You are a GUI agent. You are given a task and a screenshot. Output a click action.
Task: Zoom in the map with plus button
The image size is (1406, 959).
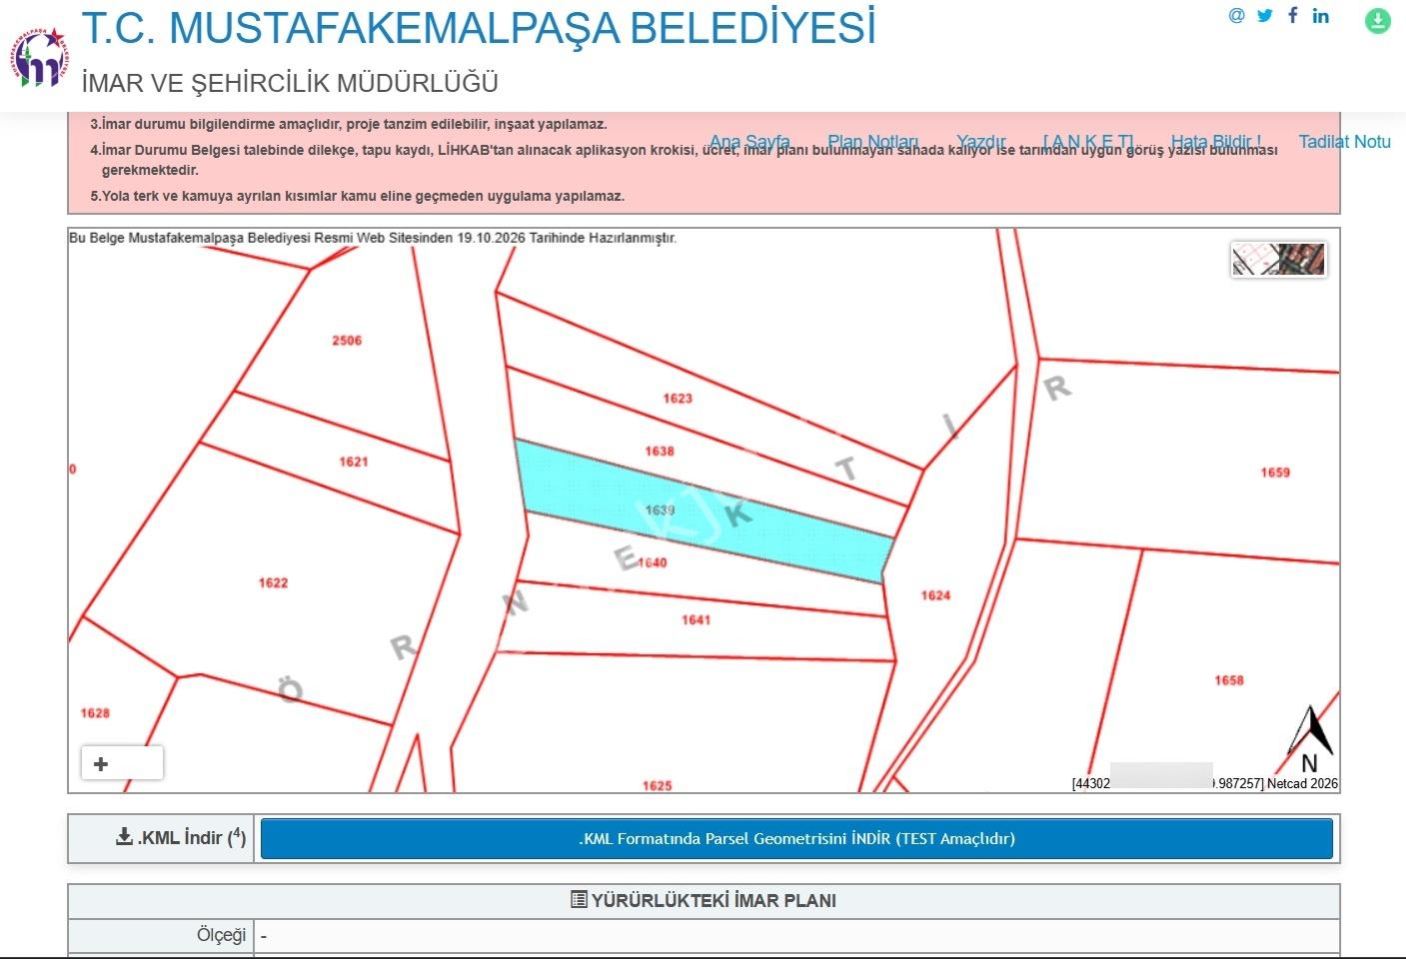101,764
